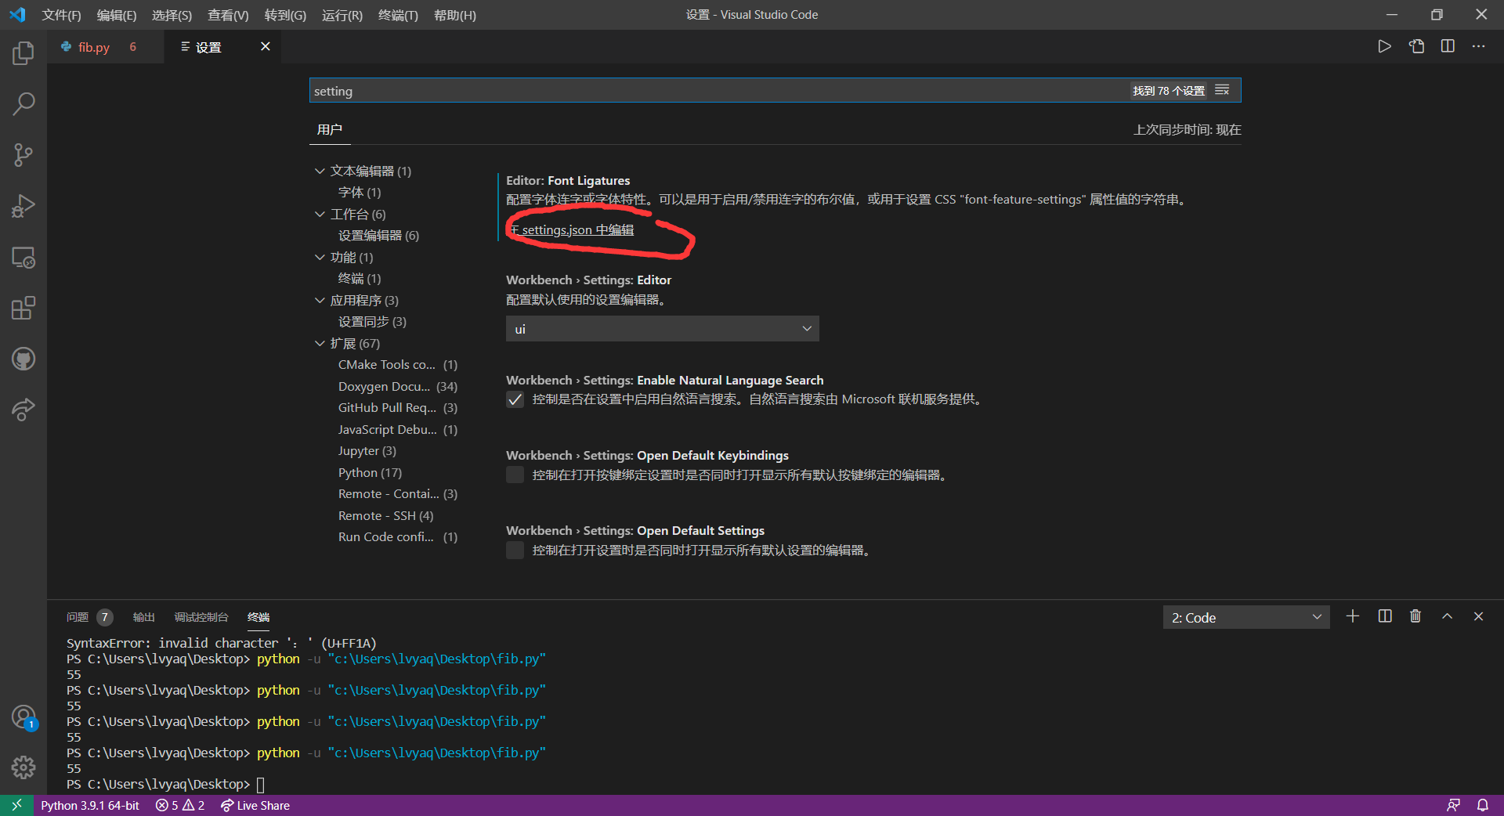This screenshot has width=1504, height=816.
Task: Collapse the 功能 category
Action: point(320,257)
